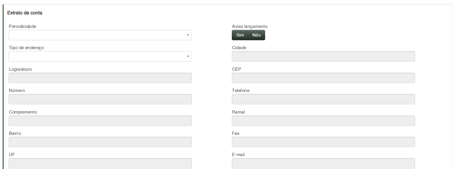Open the Periodicidade dropdown
The width and height of the screenshot is (455, 169).
100,35
